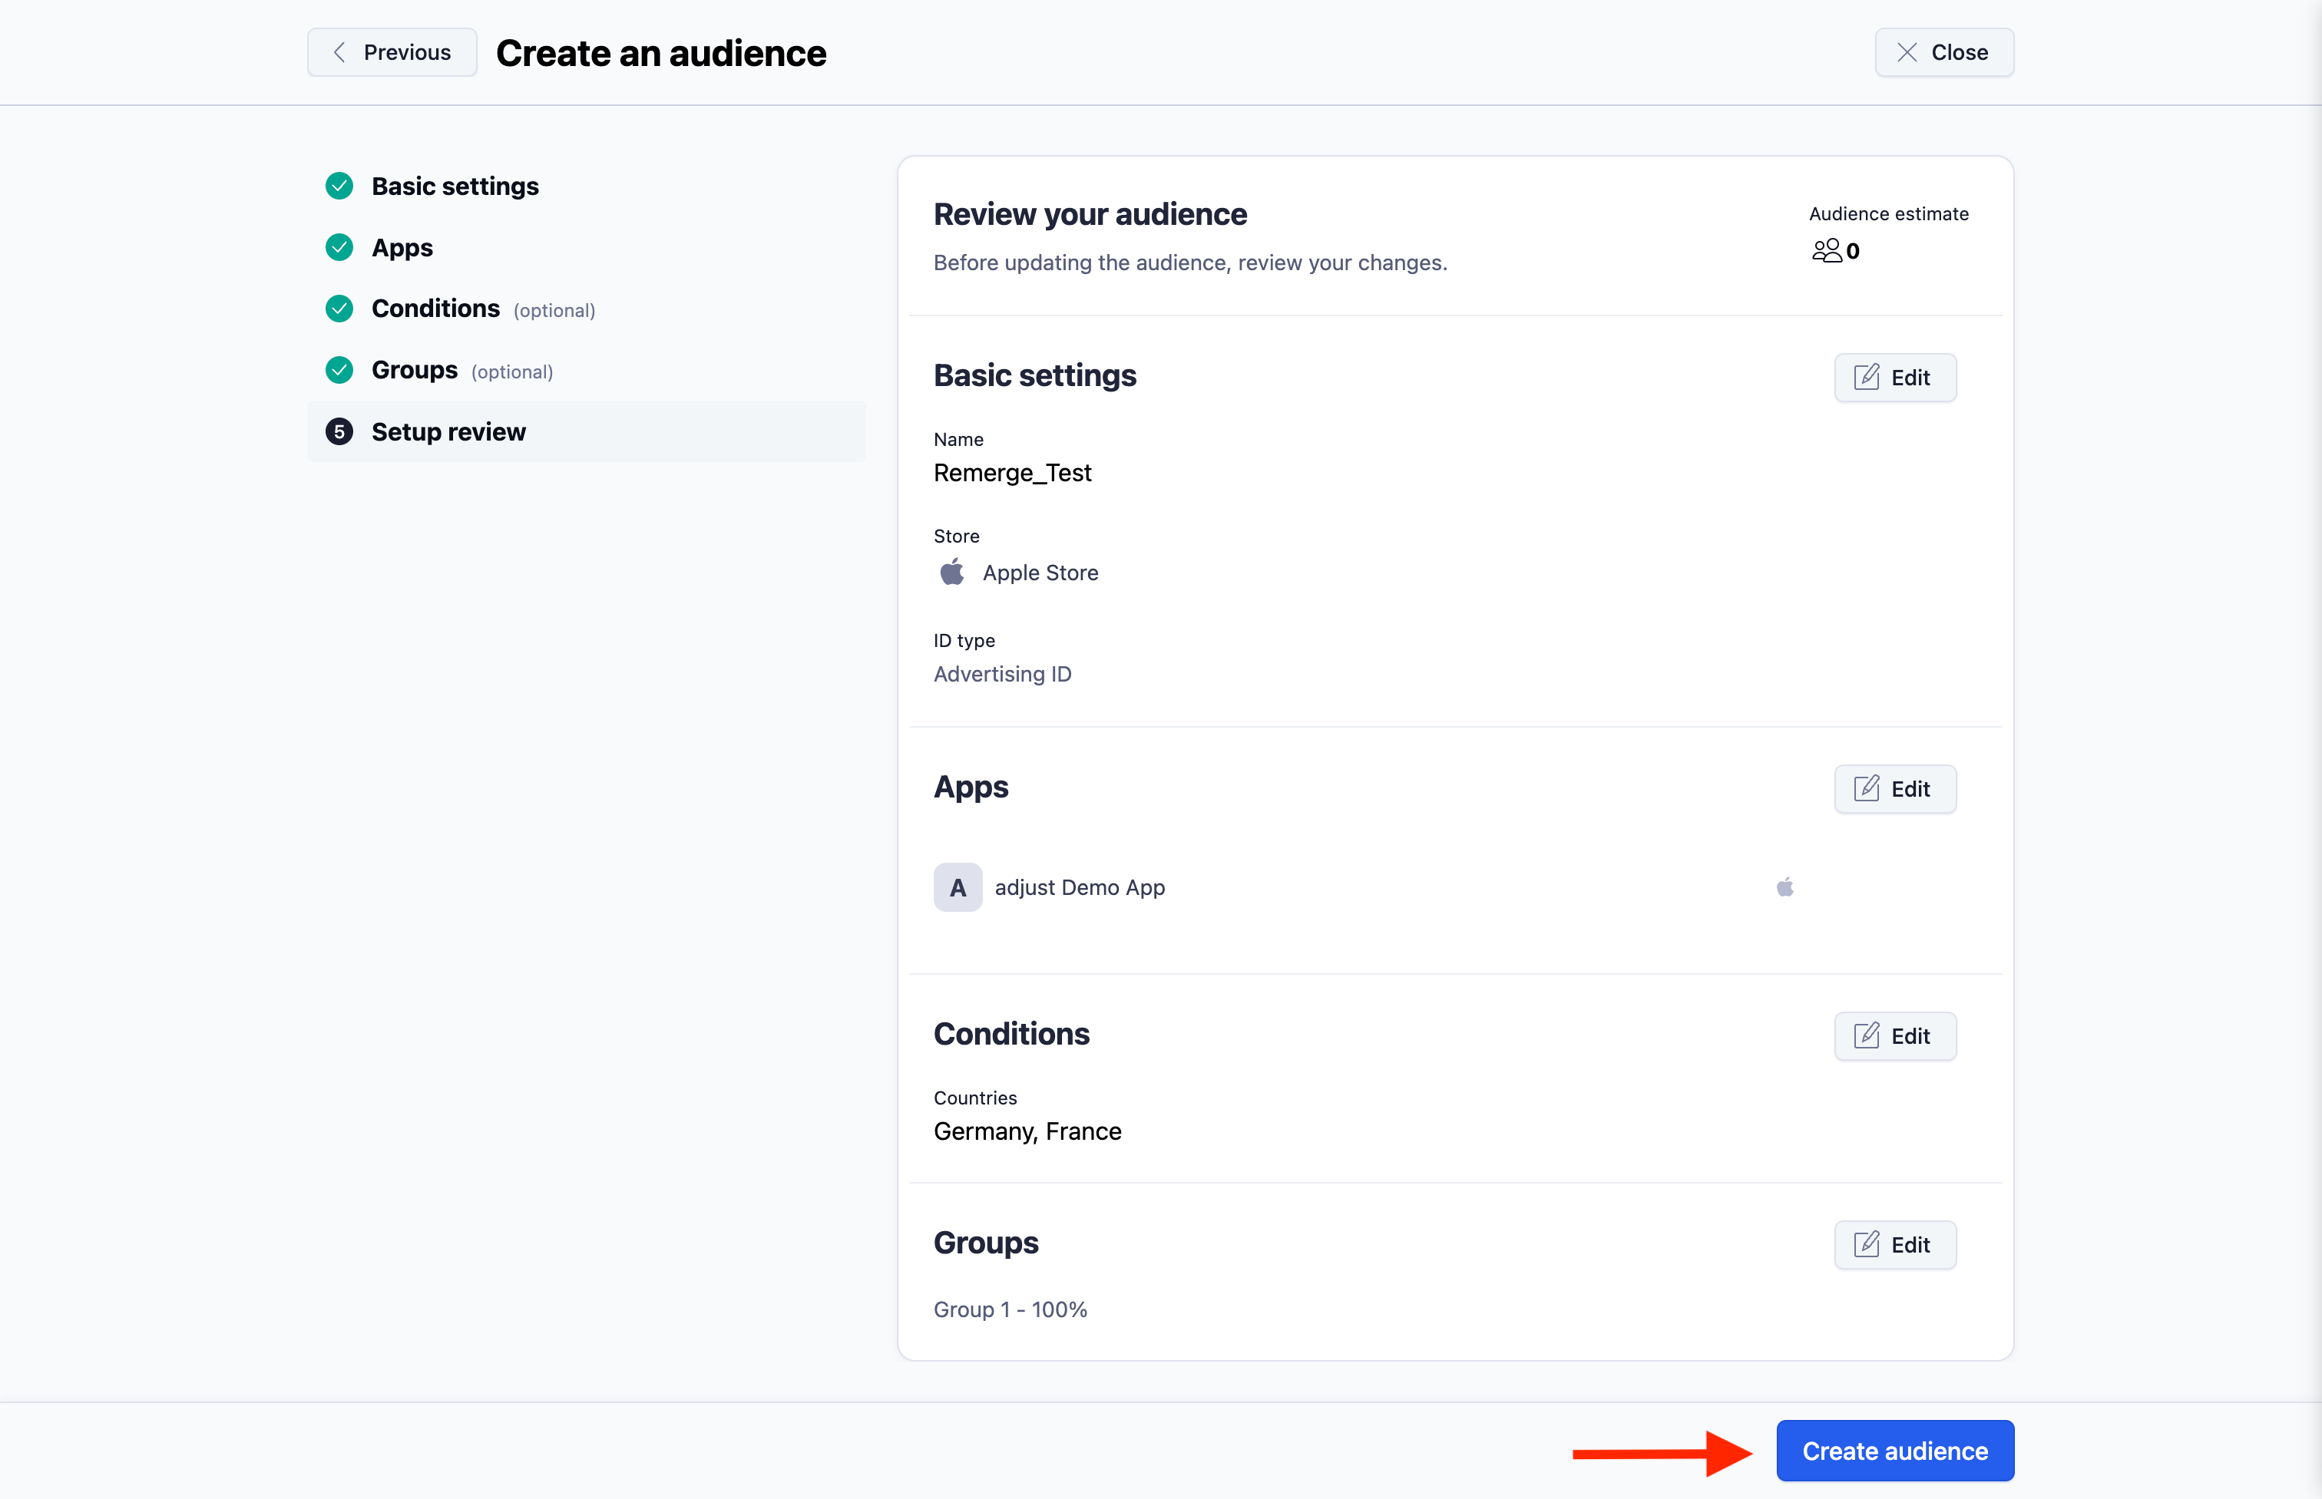The image size is (2322, 1499).
Task: Click the step 5 number badge
Action: [339, 431]
